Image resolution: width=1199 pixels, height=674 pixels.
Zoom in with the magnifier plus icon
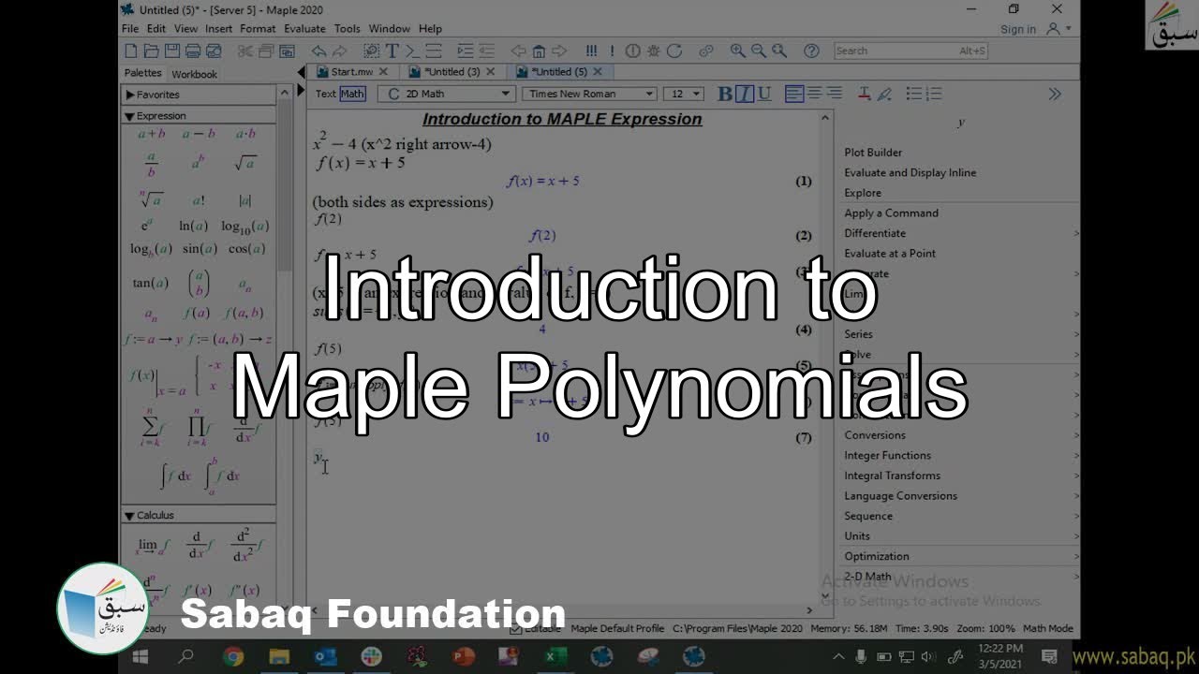738,51
